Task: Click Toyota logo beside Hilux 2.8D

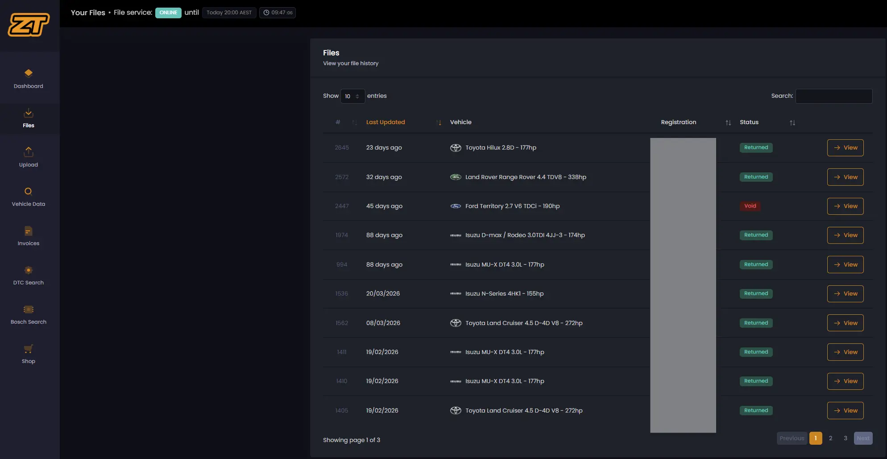Action: [x=456, y=148]
